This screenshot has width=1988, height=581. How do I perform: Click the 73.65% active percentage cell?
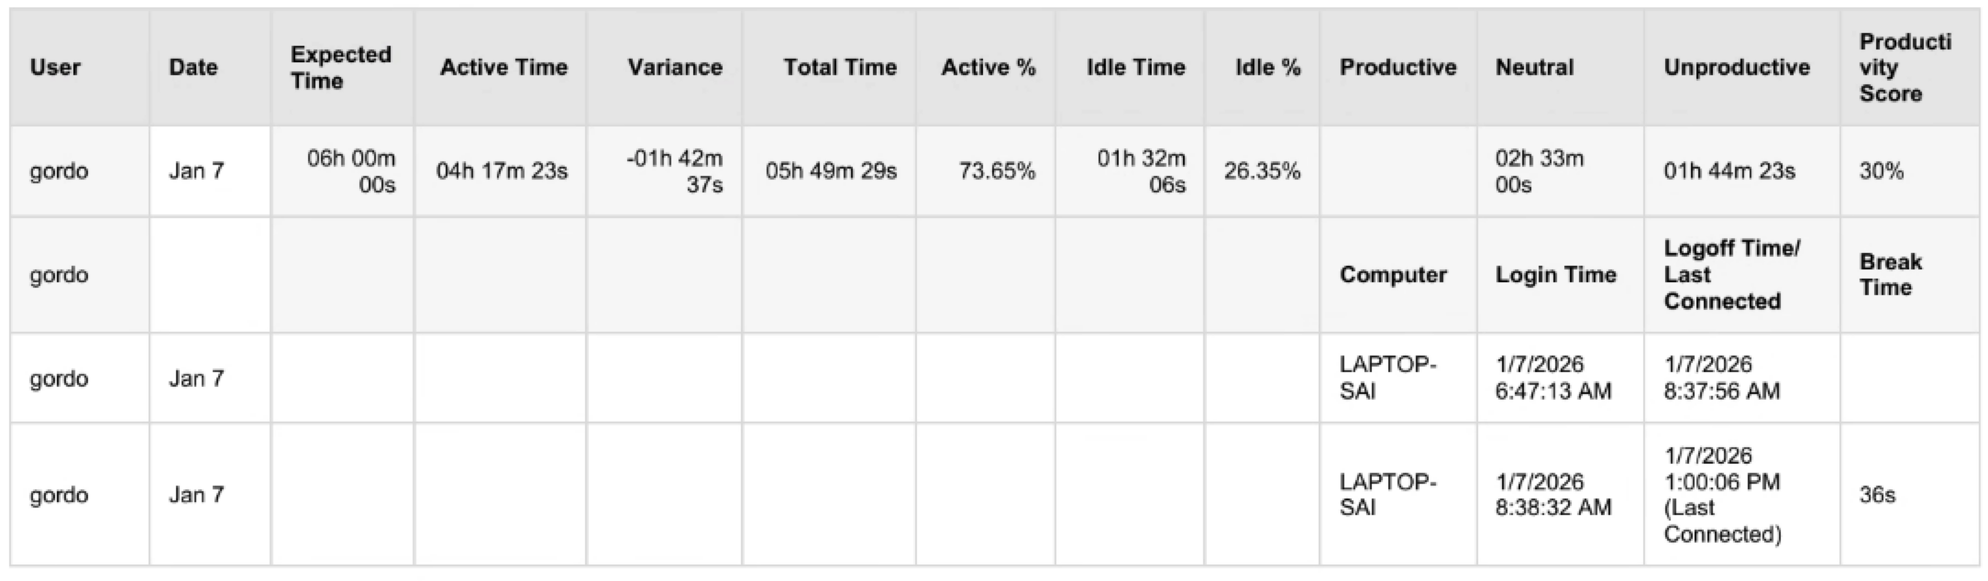(997, 171)
